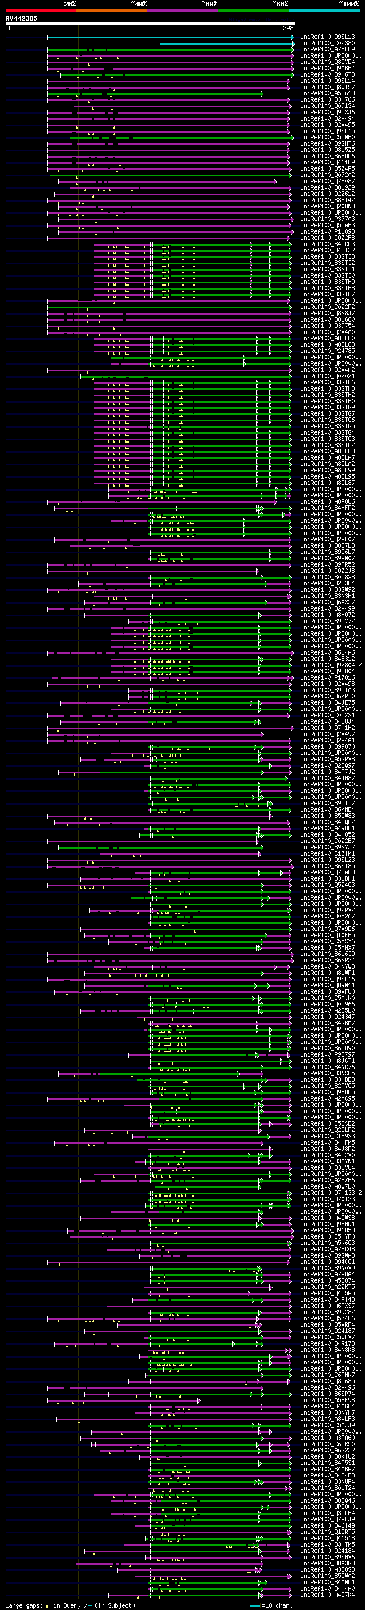Select the label UniRef100_Q07202
Viewport: 365px width, 1610px height.
pyautogui.click(x=327, y=175)
